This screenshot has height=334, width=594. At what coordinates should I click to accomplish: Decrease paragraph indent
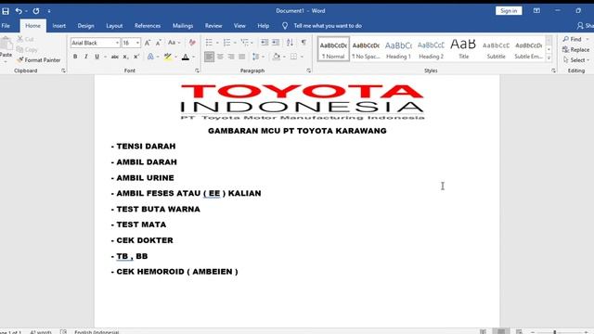click(265, 43)
